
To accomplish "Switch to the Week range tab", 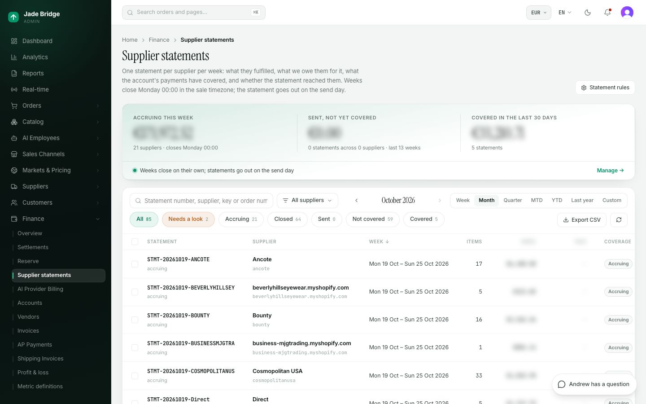I will pyautogui.click(x=463, y=201).
